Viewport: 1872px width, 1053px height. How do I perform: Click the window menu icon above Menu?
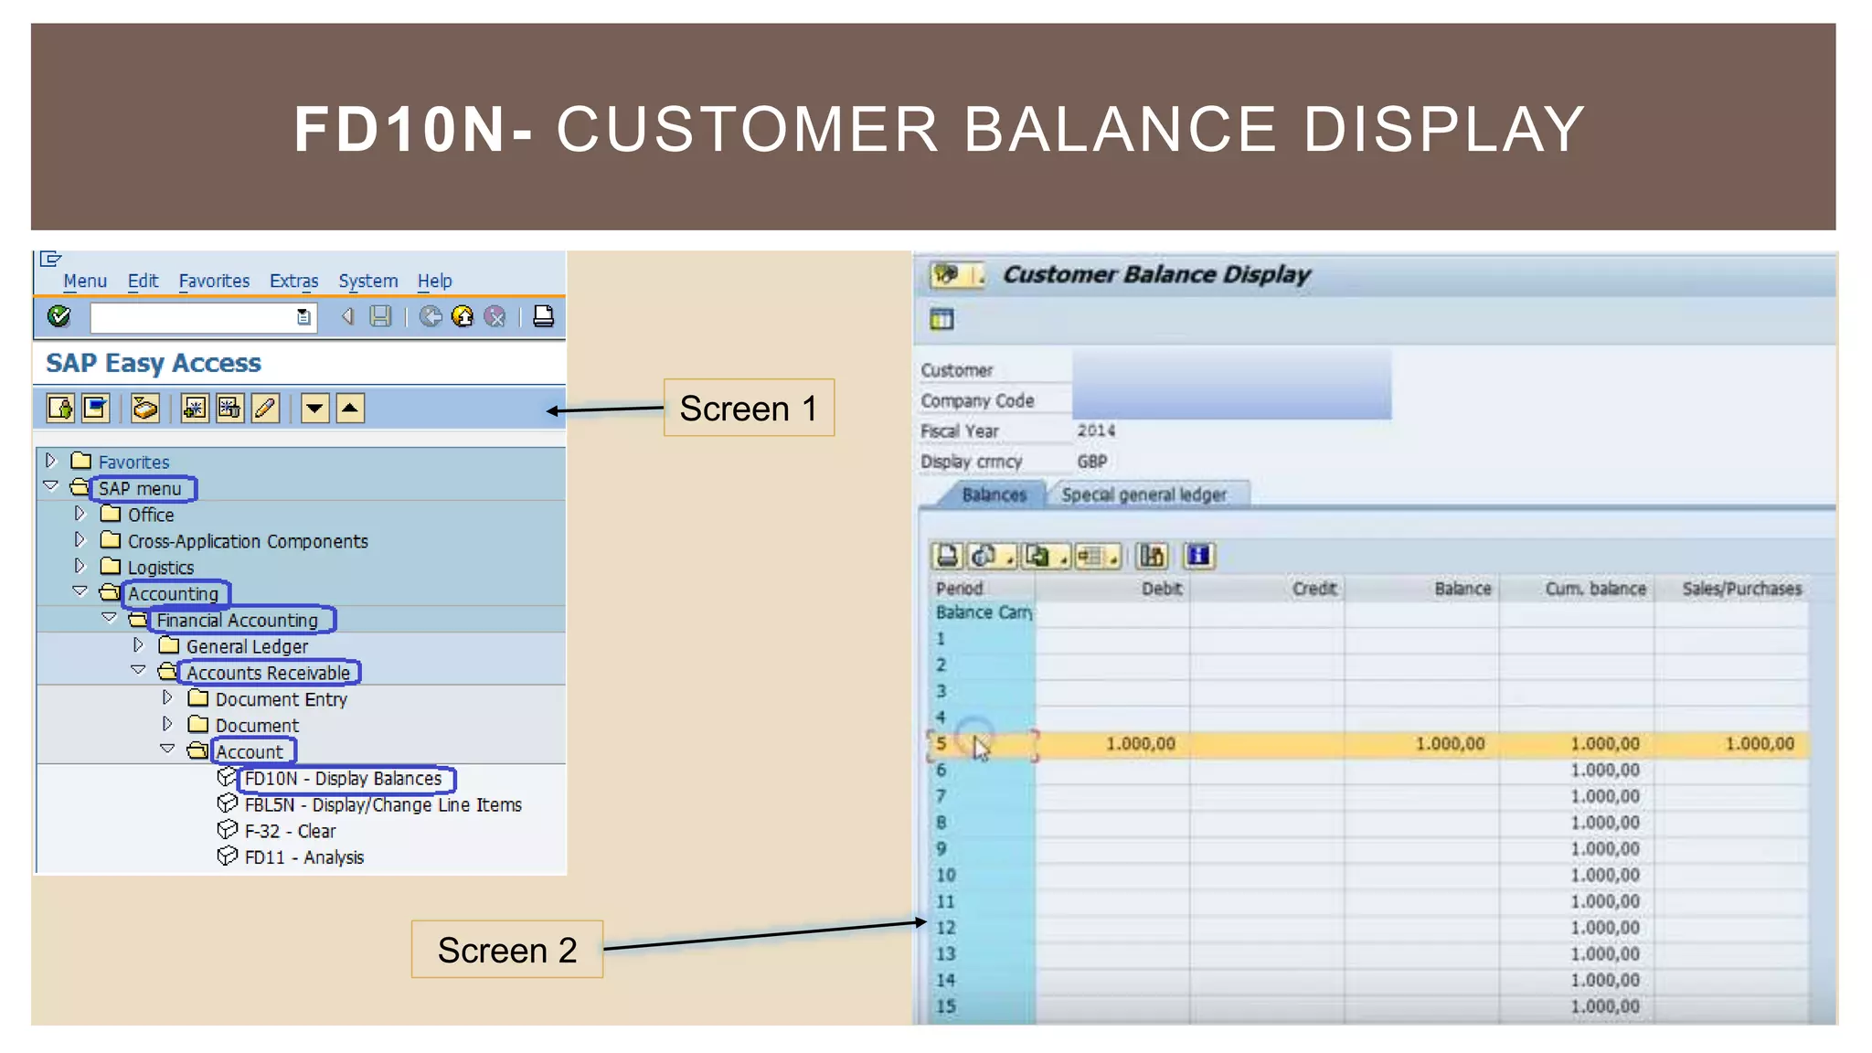tap(50, 259)
